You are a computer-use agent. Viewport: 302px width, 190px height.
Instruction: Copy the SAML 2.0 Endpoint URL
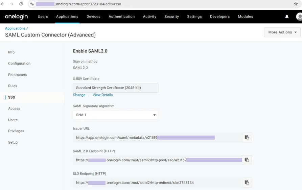coord(247,160)
